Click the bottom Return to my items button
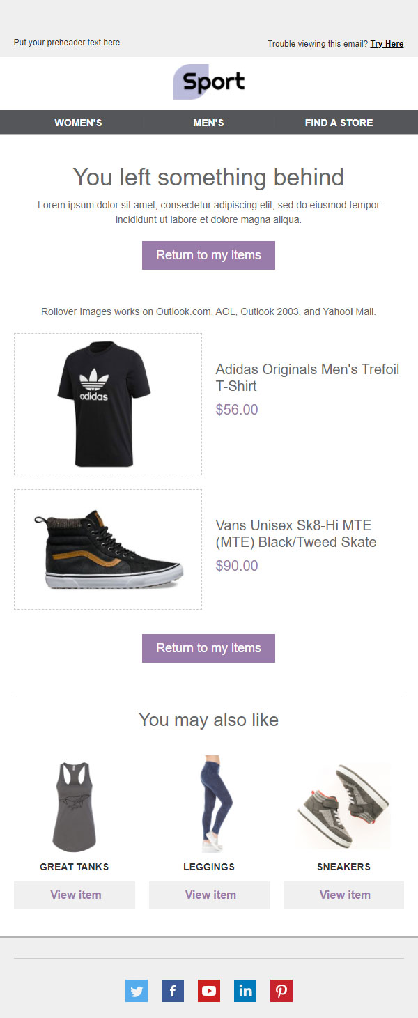This screenshot has width=418, height=1018. (x=208, y=648)
